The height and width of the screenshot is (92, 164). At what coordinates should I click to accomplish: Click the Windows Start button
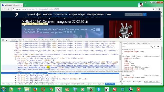pos(3,89)
